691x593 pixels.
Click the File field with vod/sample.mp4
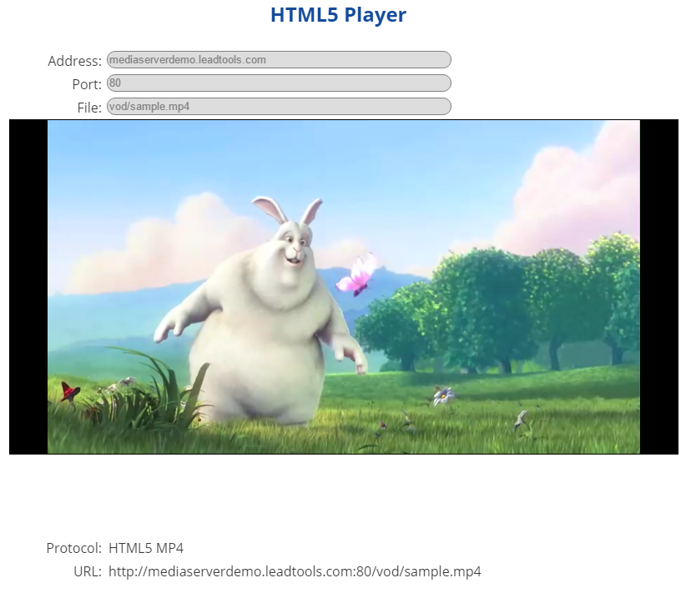[x=279, y=107]
